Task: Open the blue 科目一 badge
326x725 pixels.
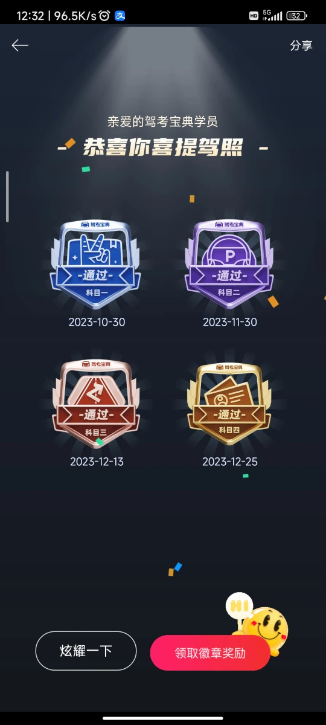Action: pyautogui.click(x=97, y=265)
